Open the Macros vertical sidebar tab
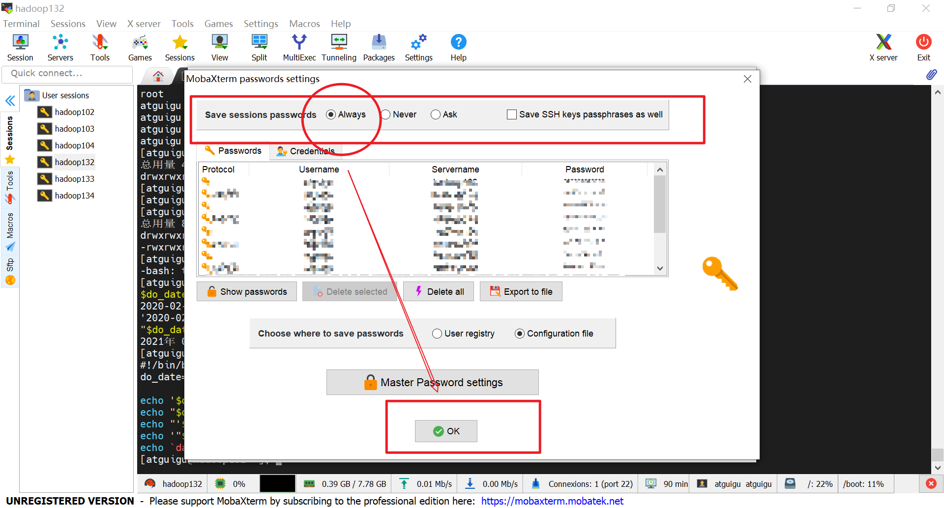The width and height of the screenshot is (944, 508). (x=9, y=232)
